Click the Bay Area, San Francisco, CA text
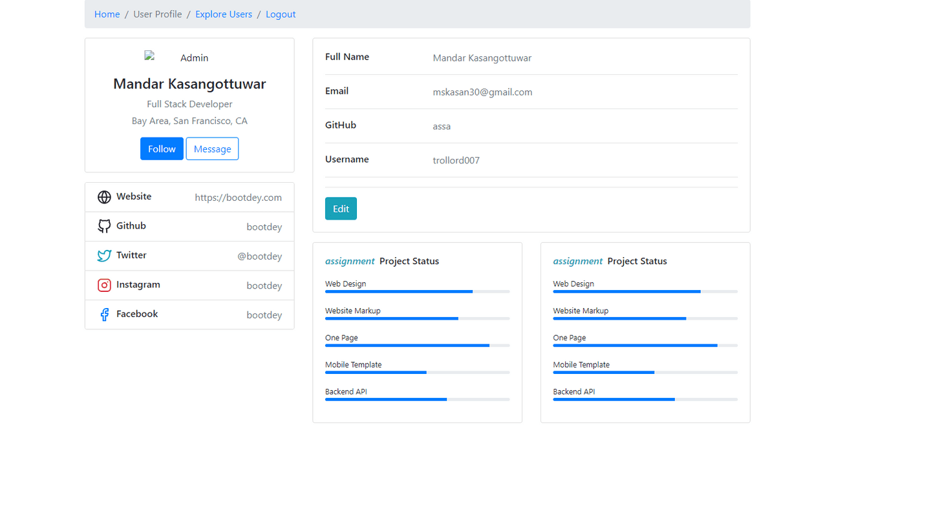Viewport: 931px width, 507px height. coord(189,121)
